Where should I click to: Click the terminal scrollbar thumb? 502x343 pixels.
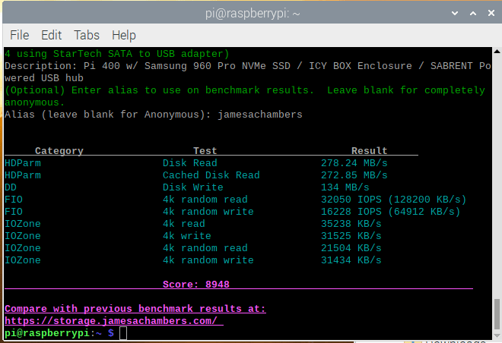coord(497,313)
